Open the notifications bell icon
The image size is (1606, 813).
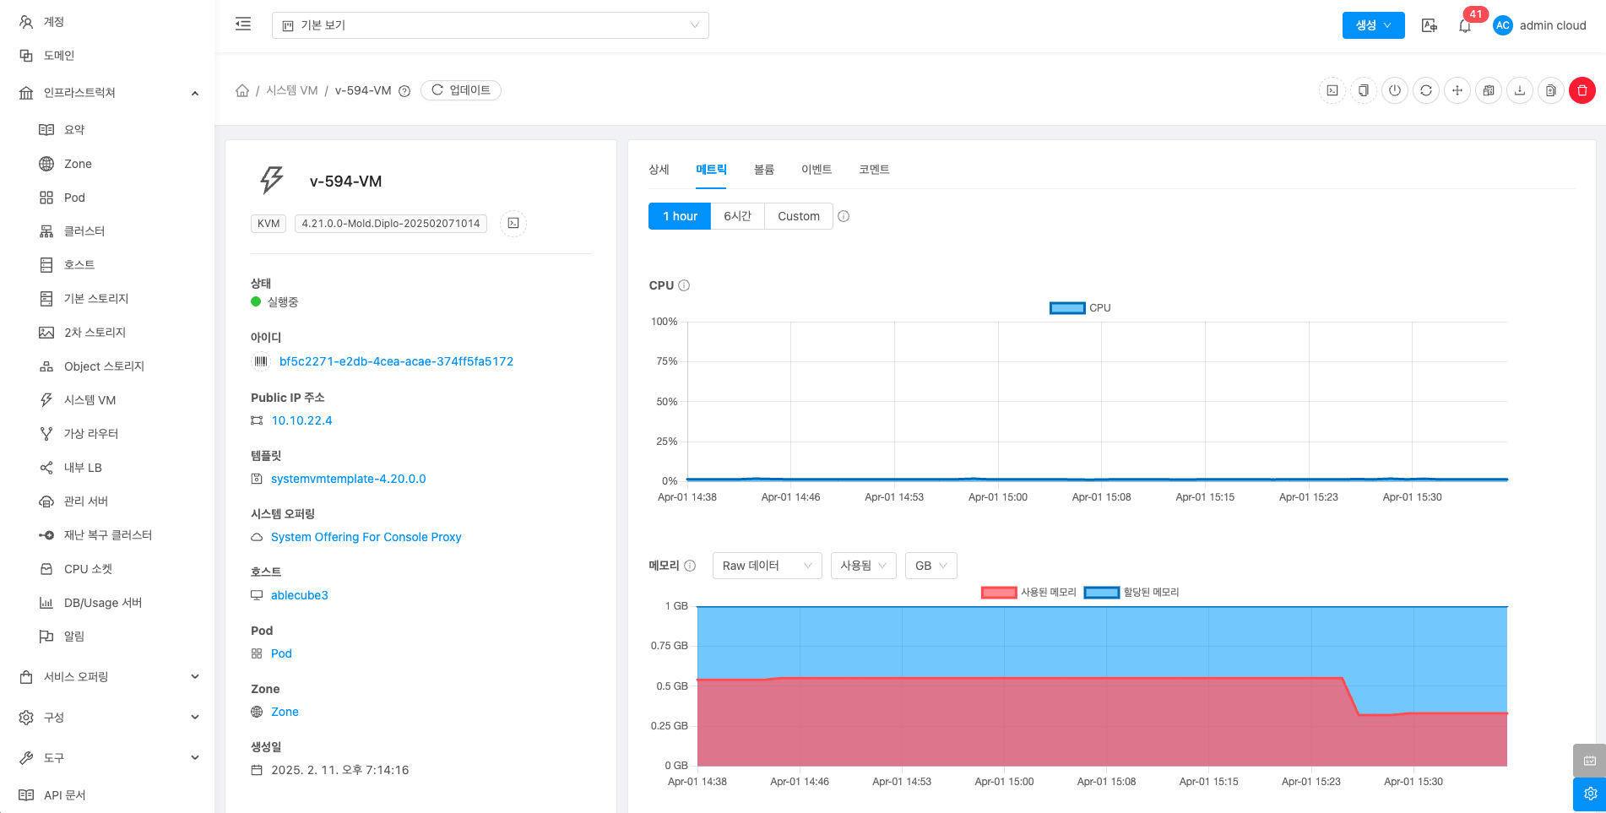(1465, 26)
